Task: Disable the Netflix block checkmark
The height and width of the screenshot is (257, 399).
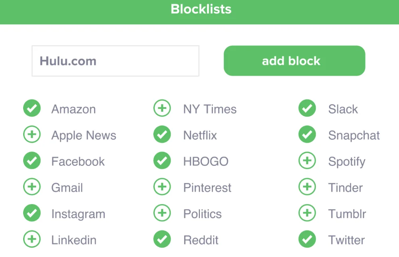Action: 162,135
